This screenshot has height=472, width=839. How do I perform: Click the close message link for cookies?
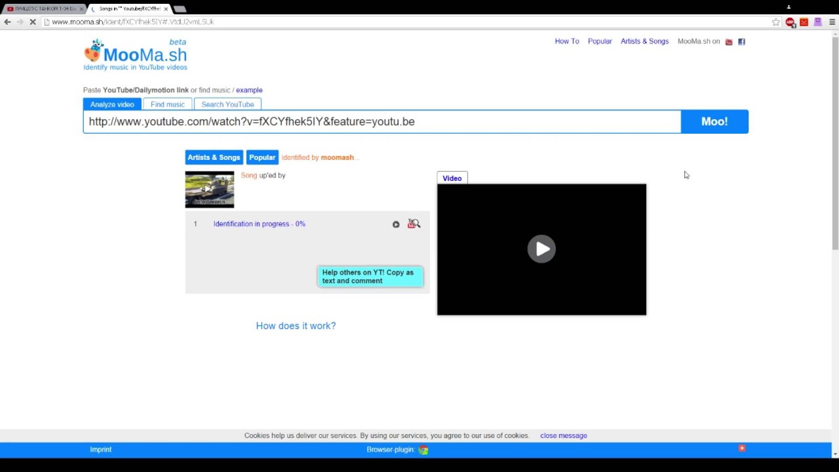[564, 435]
